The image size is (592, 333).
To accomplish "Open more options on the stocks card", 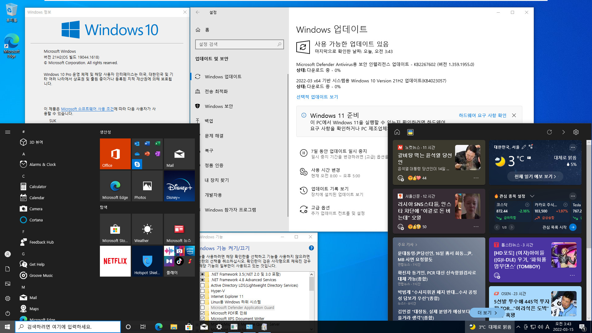I will coord(573,196).
